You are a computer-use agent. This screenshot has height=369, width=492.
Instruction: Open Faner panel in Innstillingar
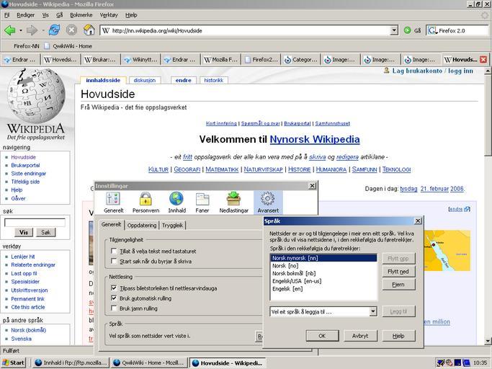pyautogui.click(x=202, y=203)
